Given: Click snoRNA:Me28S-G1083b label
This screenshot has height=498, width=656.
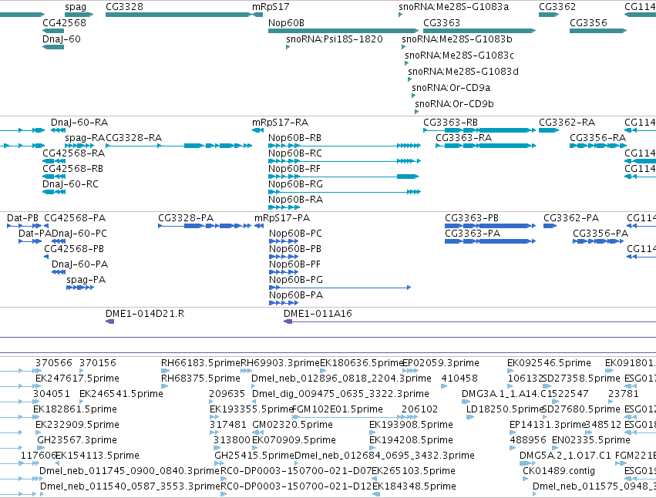Looking at the screenshot, I should pos(457,39).
